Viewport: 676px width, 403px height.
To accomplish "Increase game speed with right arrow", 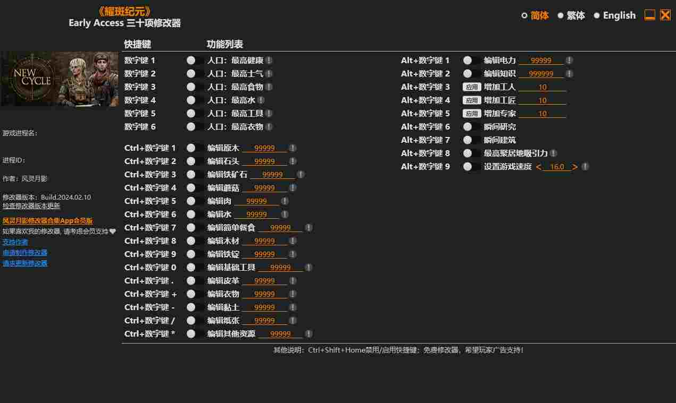I will coord(575,167).
